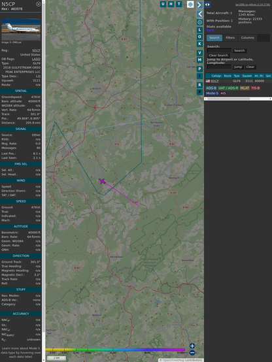
Task: Open the map layer switcher icon
Action: (x=190, y=5)
